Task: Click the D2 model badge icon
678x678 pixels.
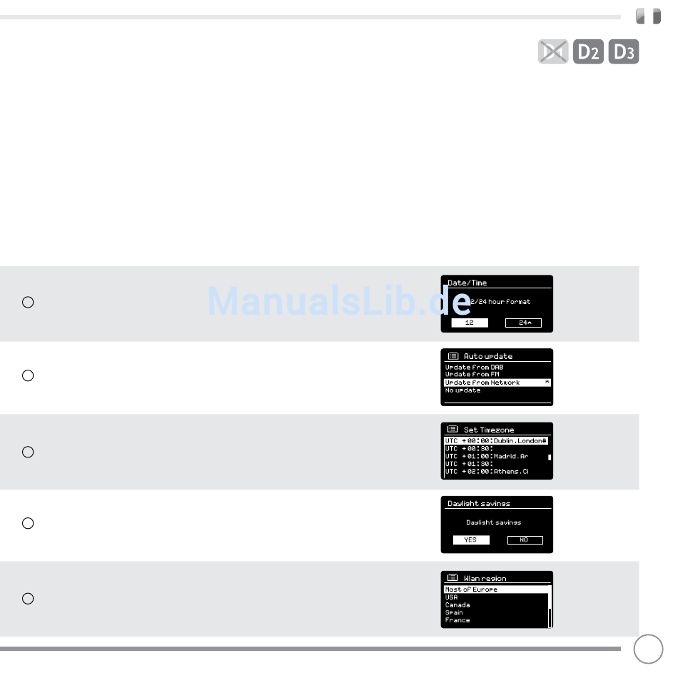Action: point(588,51)
